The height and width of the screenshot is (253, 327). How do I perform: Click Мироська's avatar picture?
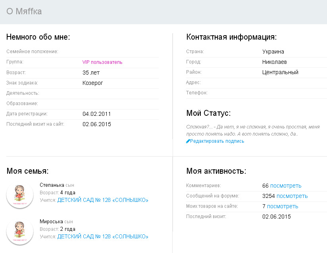coord(20,232)
